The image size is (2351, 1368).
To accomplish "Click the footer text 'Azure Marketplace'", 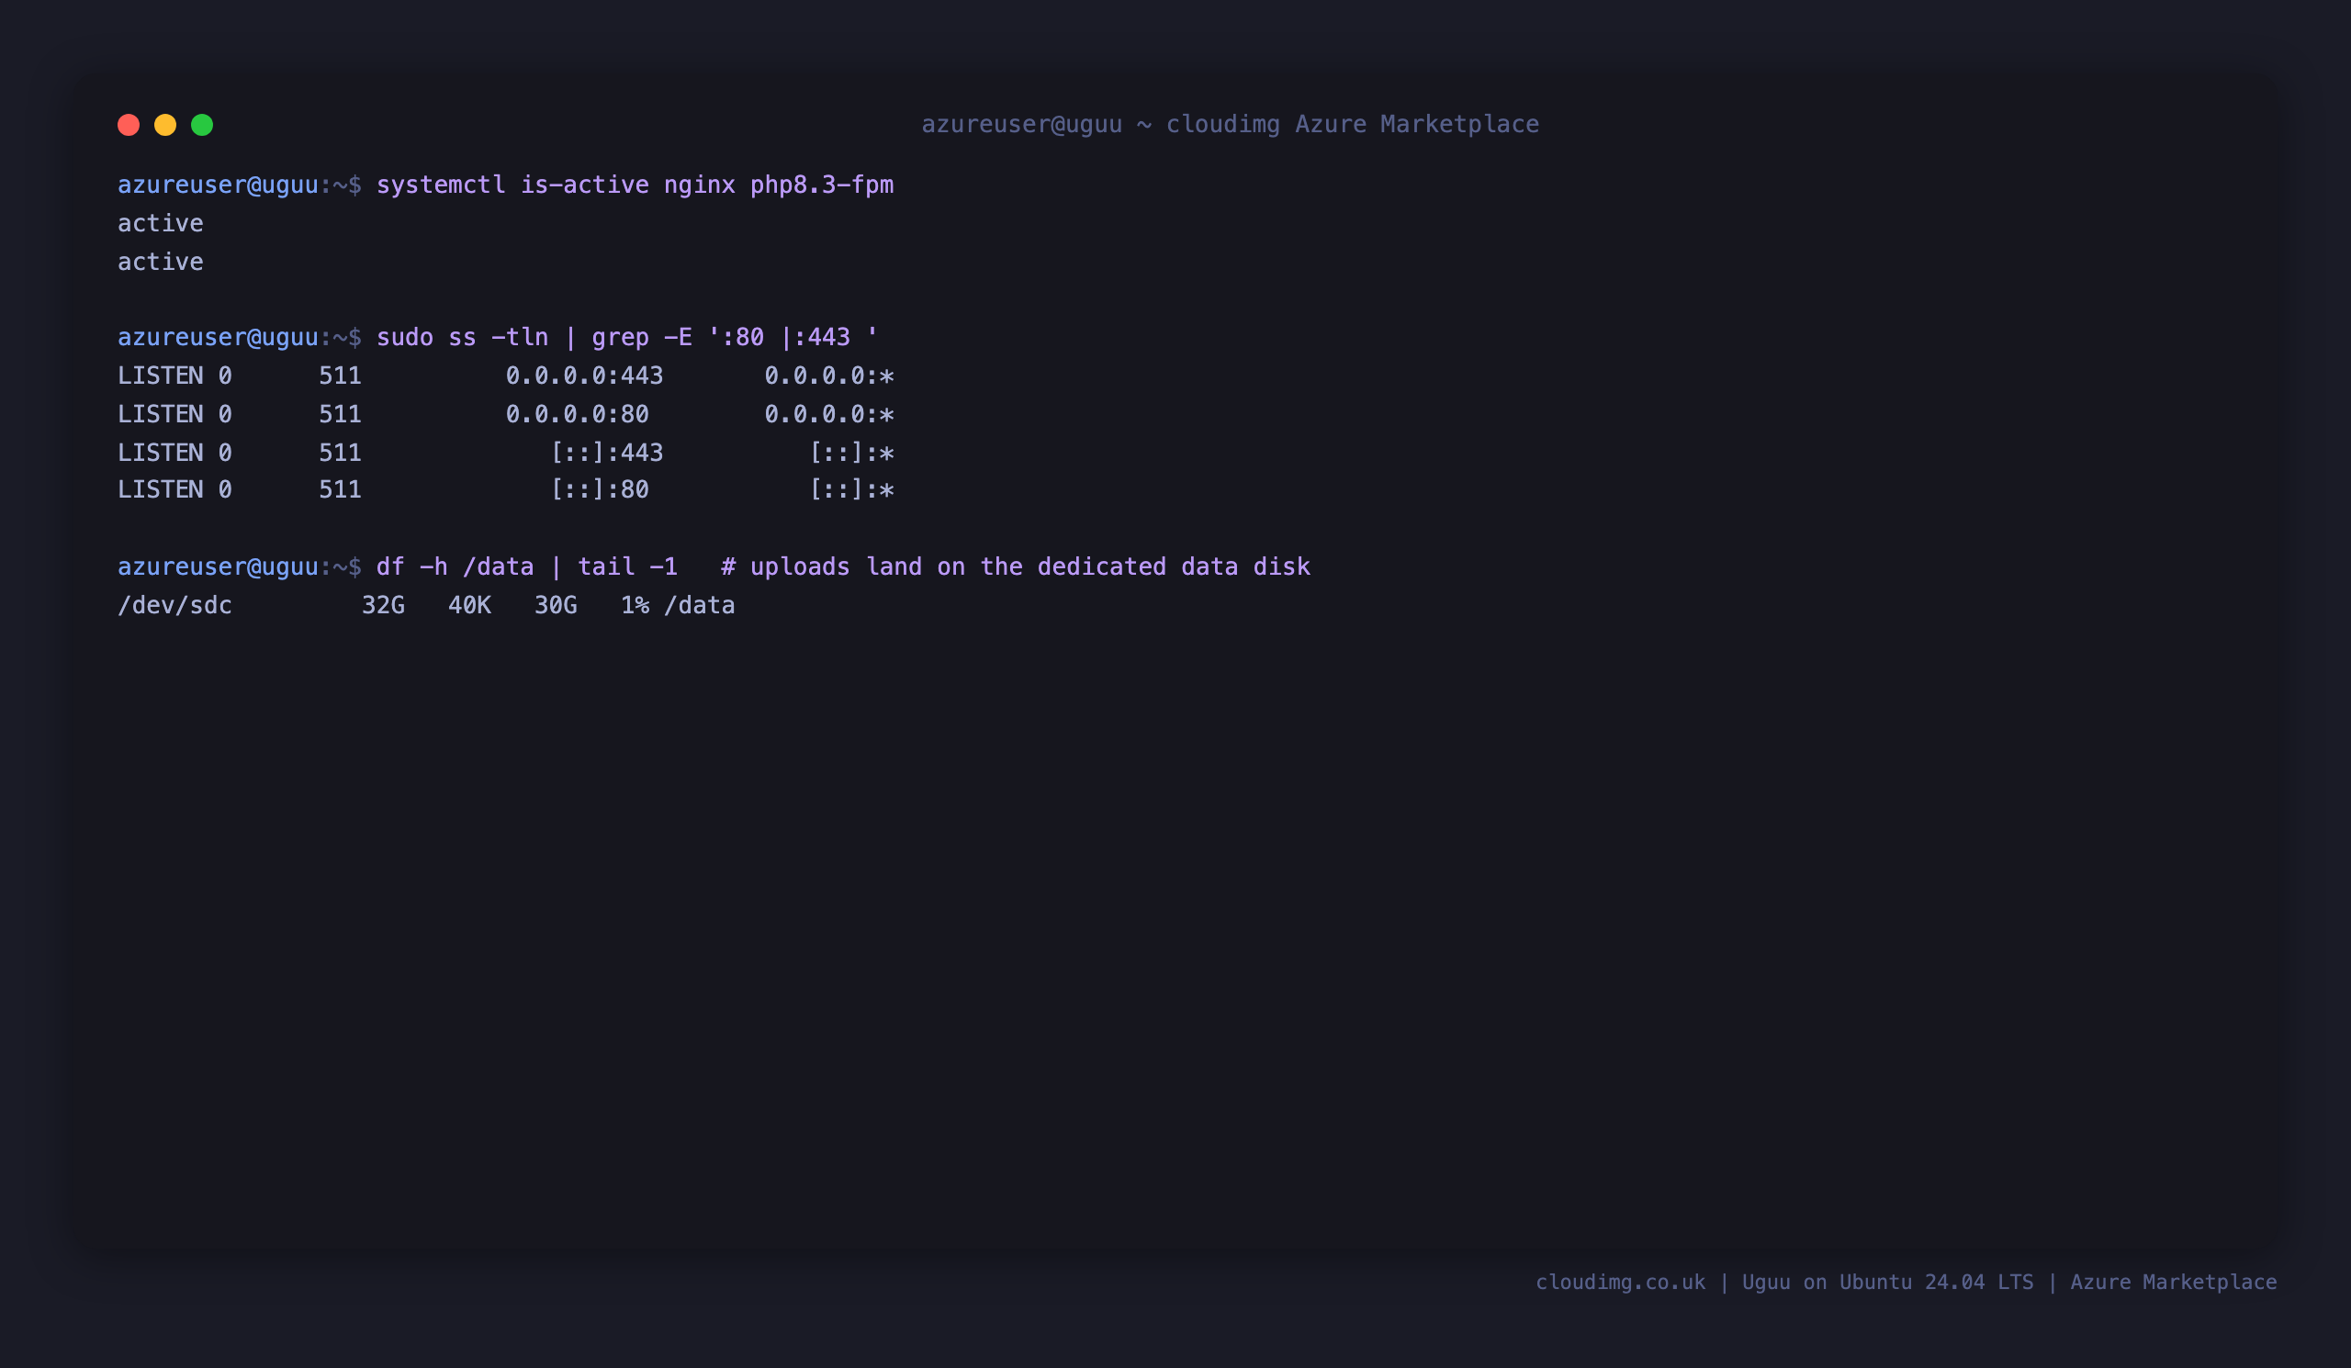I will click(x=2174, y=1283).
